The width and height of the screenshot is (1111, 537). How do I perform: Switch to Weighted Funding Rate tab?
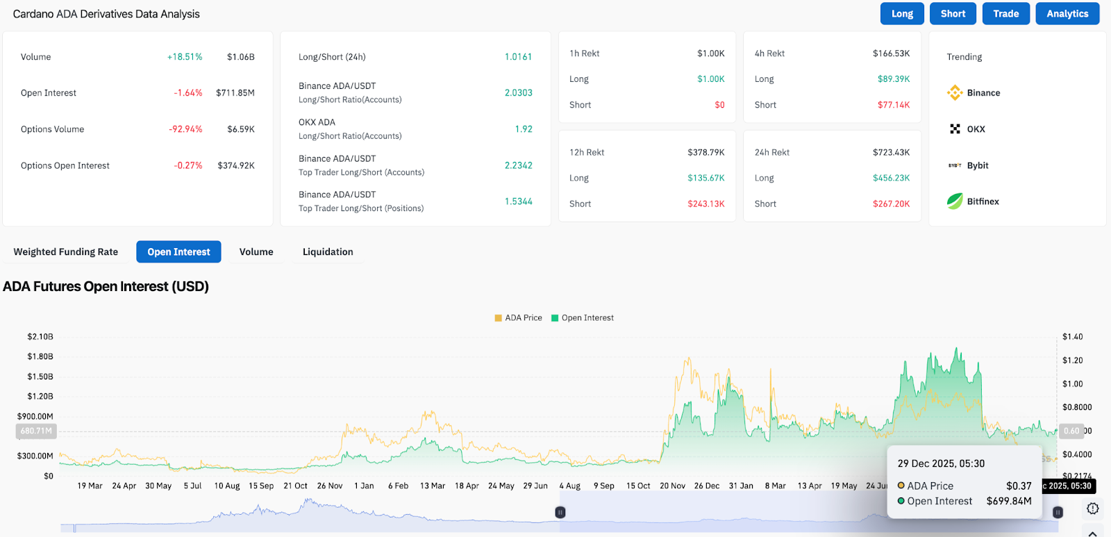66,252
